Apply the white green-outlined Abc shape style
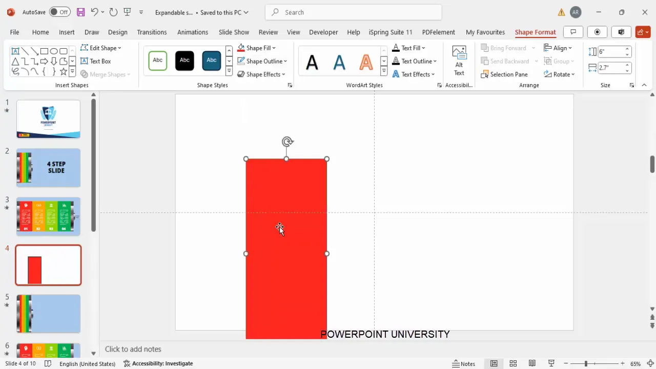Viewport: 656px width, 369px height. click(x=158, y=60)
